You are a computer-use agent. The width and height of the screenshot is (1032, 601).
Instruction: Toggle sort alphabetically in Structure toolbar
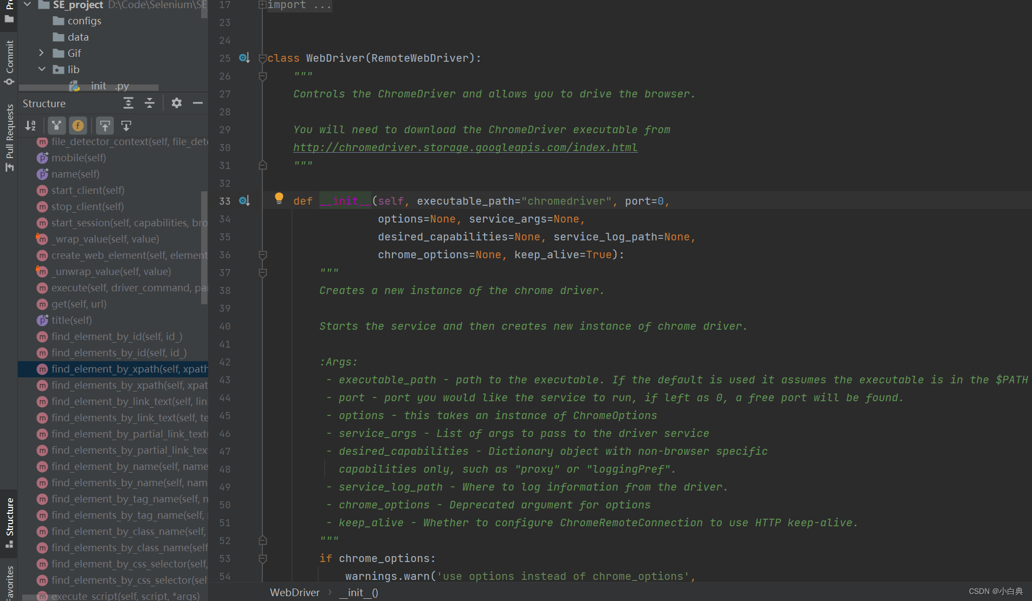tap(30, 126)
